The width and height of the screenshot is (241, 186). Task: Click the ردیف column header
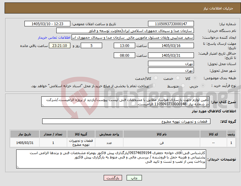click(x=231, y=134)
